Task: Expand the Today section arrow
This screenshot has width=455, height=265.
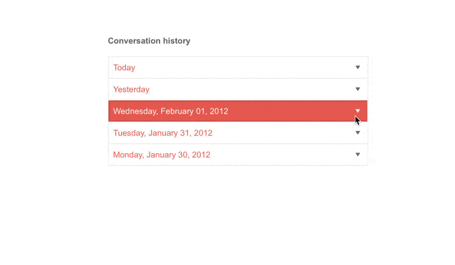Action: [x=357, y=68]
